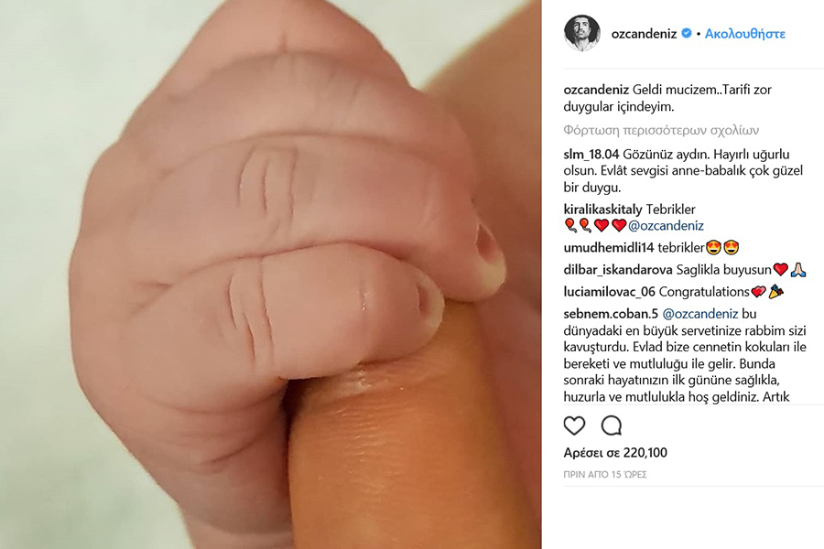The height and width of the screenshot is (549, 824).
Task: Show likes list via Αρέσει σε 220,100
Action: point(615,452)
